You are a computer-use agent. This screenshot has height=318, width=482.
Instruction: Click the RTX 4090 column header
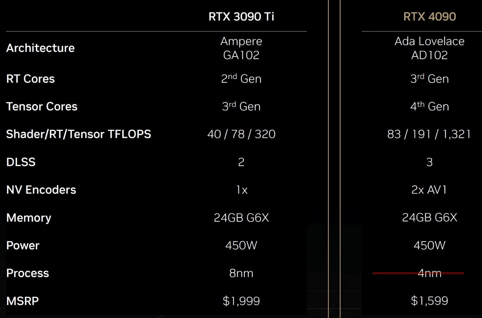pyautogui.click(x=429, y=16)
